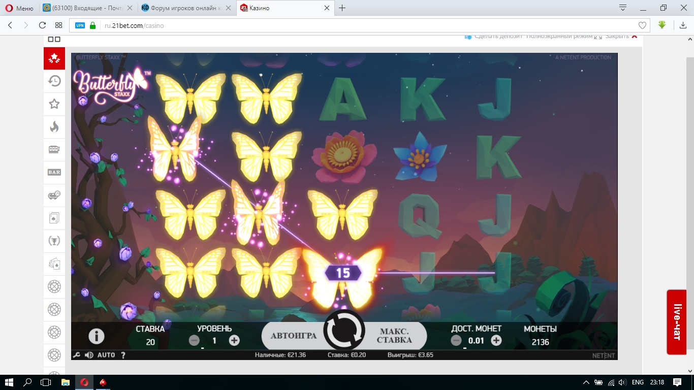Decrease bet level with minus button
The height and width of the screenshot is (390, 694).
(194, 341)
